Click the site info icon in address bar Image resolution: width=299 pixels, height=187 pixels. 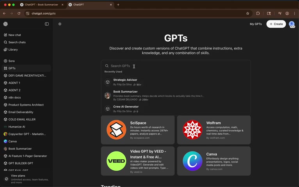[x=28, y=13]
